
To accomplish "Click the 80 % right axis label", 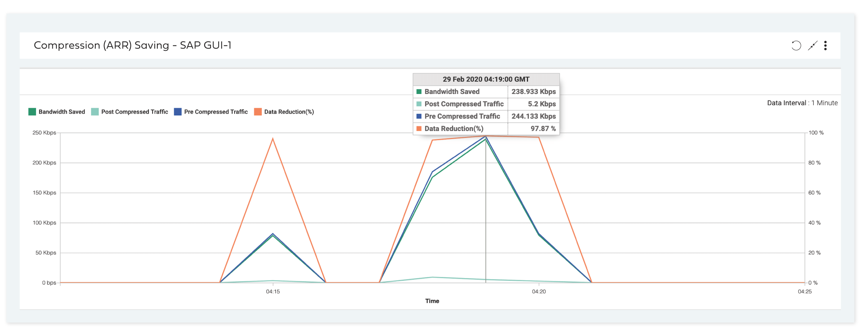I will [x=814, y=163].
